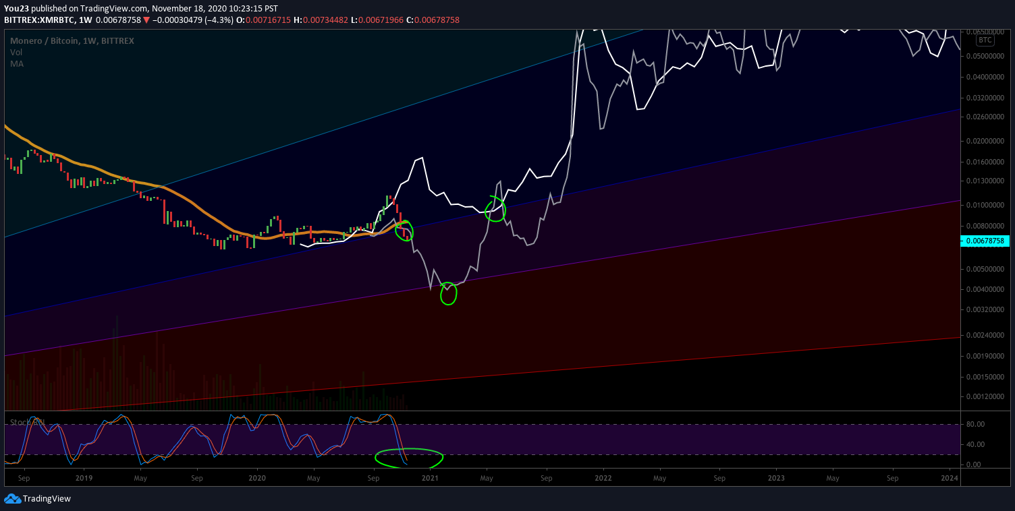Click the L:0.00671966 low value
1015x511 pixels.
pyautogui.click(x=377, y=20)
